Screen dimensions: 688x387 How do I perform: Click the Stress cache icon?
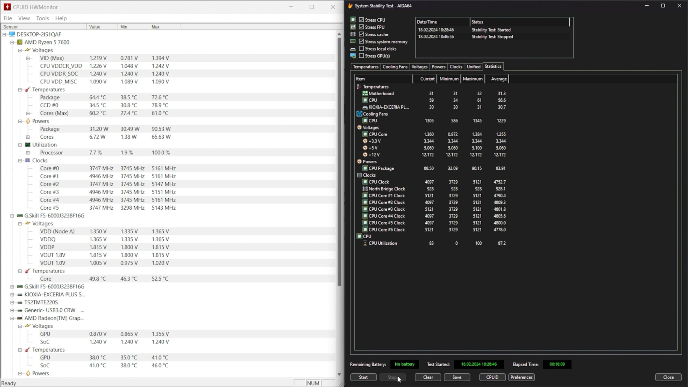click(x=353, y=34)
